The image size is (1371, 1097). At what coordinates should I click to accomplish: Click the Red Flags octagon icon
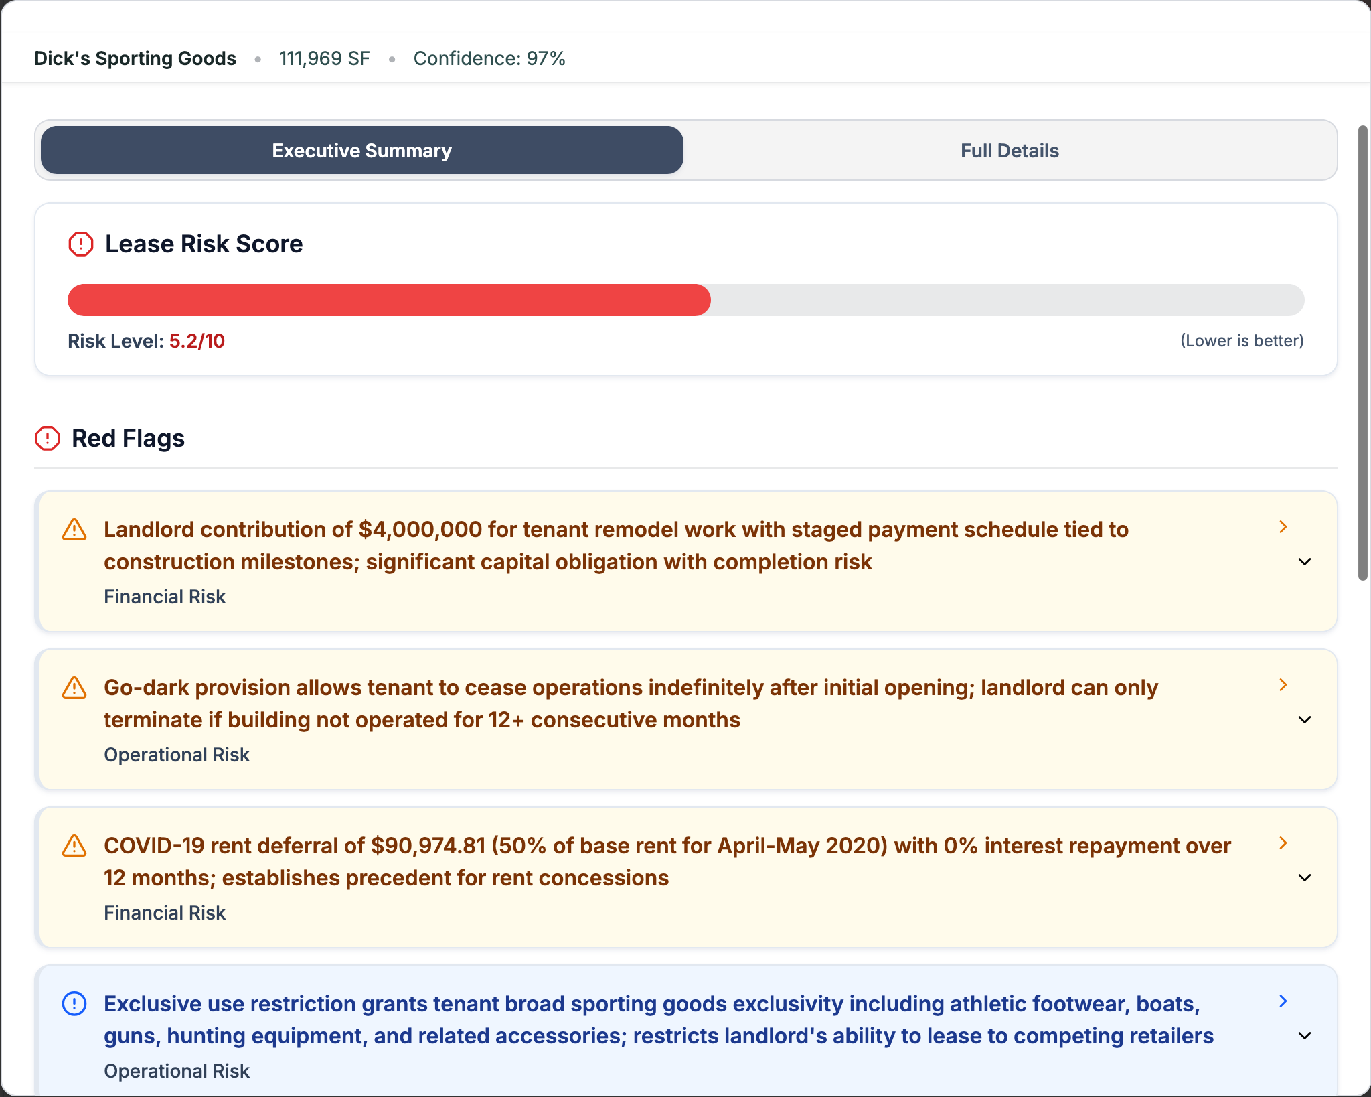(x=48, y=439)
